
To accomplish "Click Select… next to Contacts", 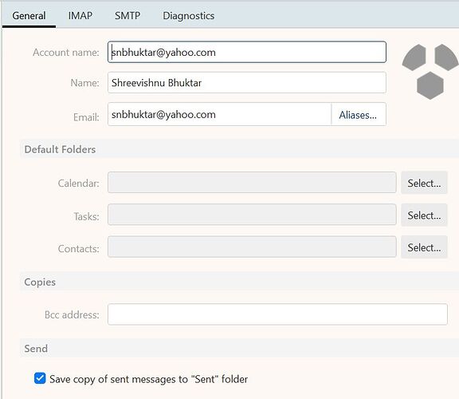I will [424, 247].
